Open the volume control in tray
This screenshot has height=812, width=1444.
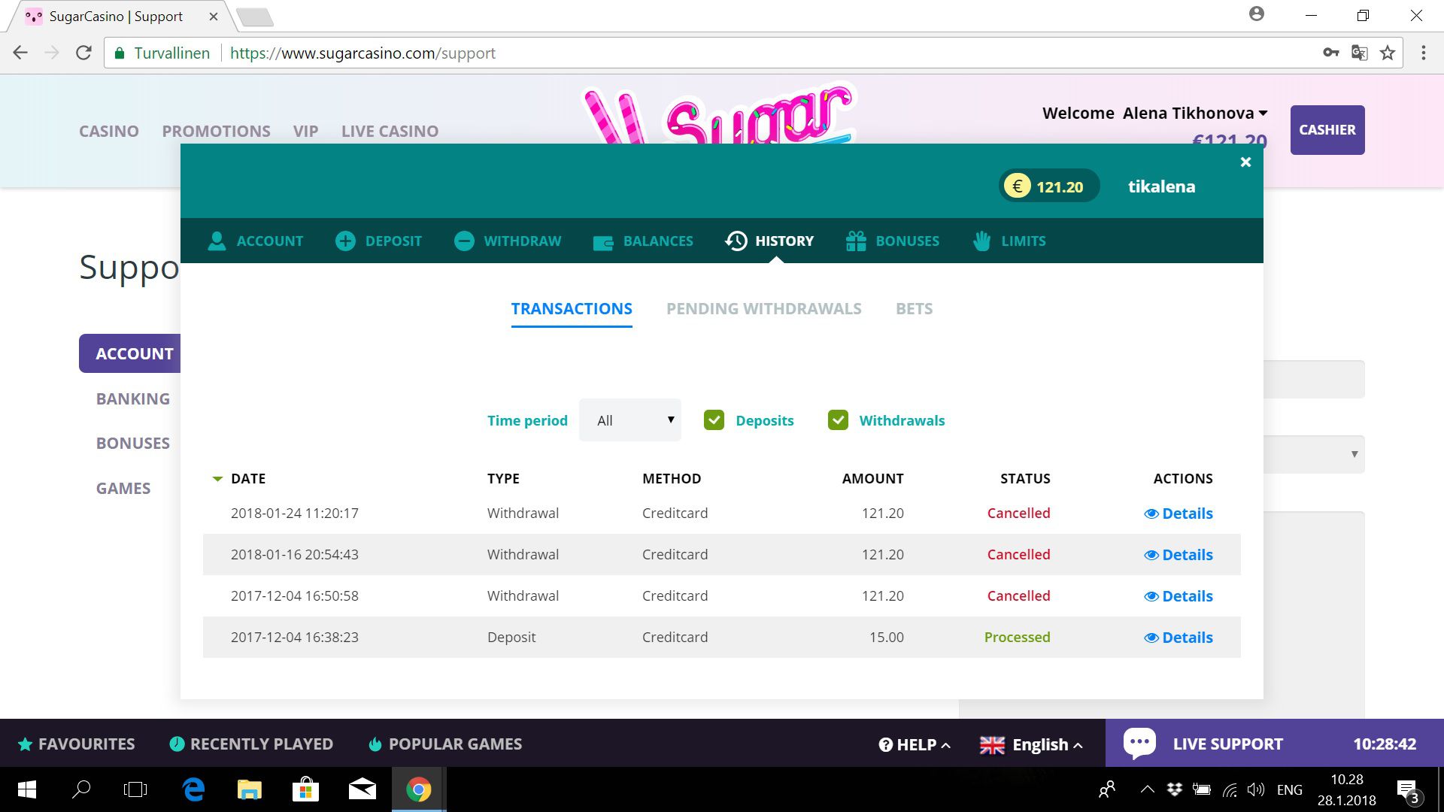[x=1255, y=789]
